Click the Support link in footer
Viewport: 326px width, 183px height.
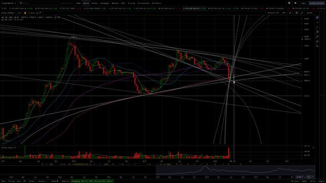coord(322,181)
